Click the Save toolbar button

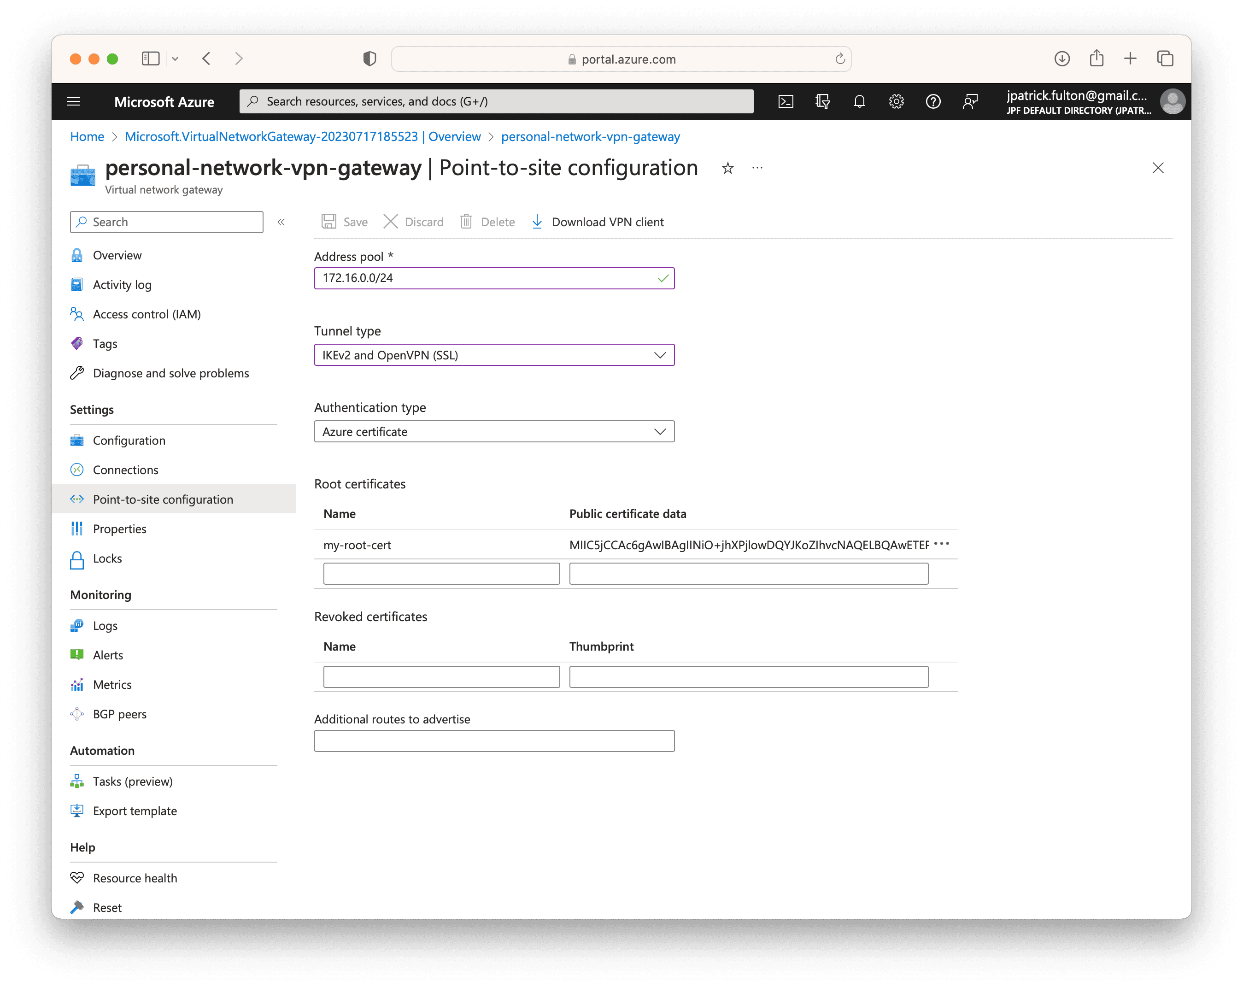(x=345, y=222)
